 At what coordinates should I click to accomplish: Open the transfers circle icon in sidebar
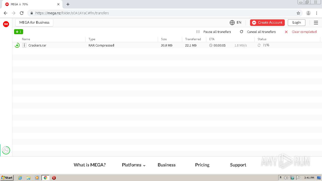6,150
